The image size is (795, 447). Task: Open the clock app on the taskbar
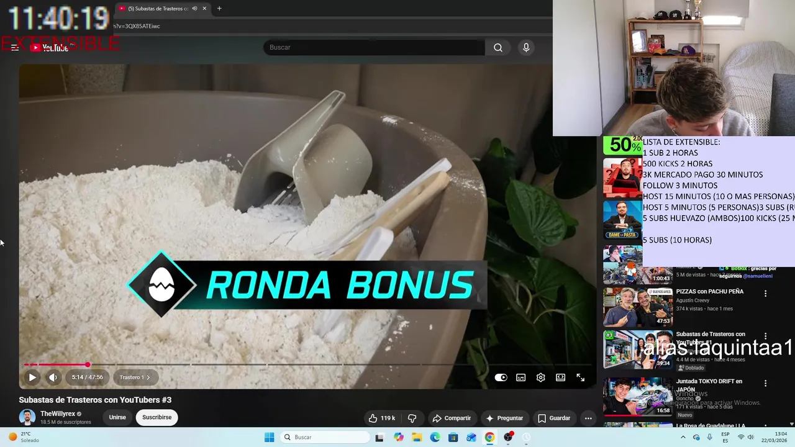[x=526, y=437]
